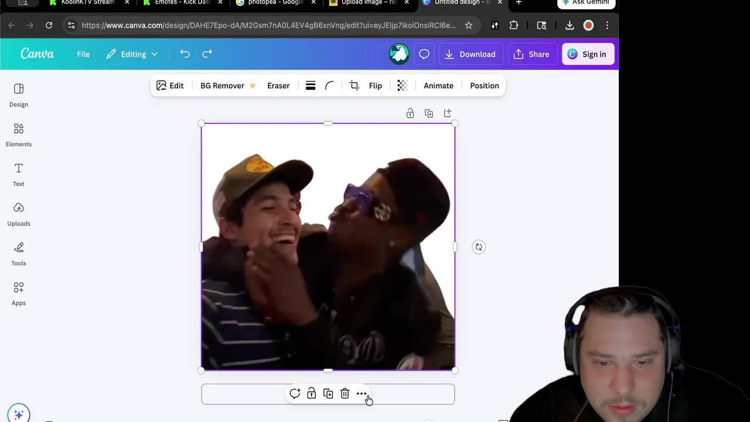This screenshot has height=422, width=750.
Task: Open the Animate option
Action: (438, 86)
